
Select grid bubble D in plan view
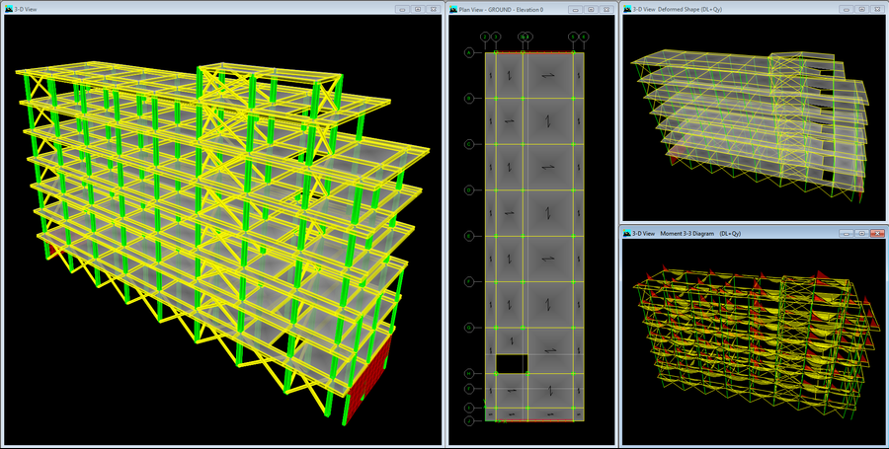point(468,189)
